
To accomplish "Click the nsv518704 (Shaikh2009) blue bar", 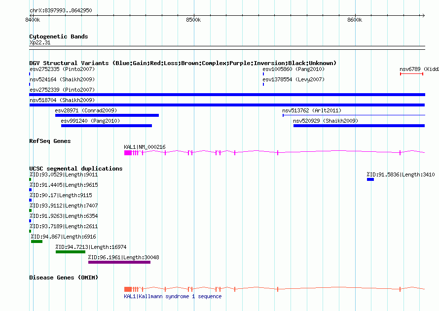I will (227, 105).
